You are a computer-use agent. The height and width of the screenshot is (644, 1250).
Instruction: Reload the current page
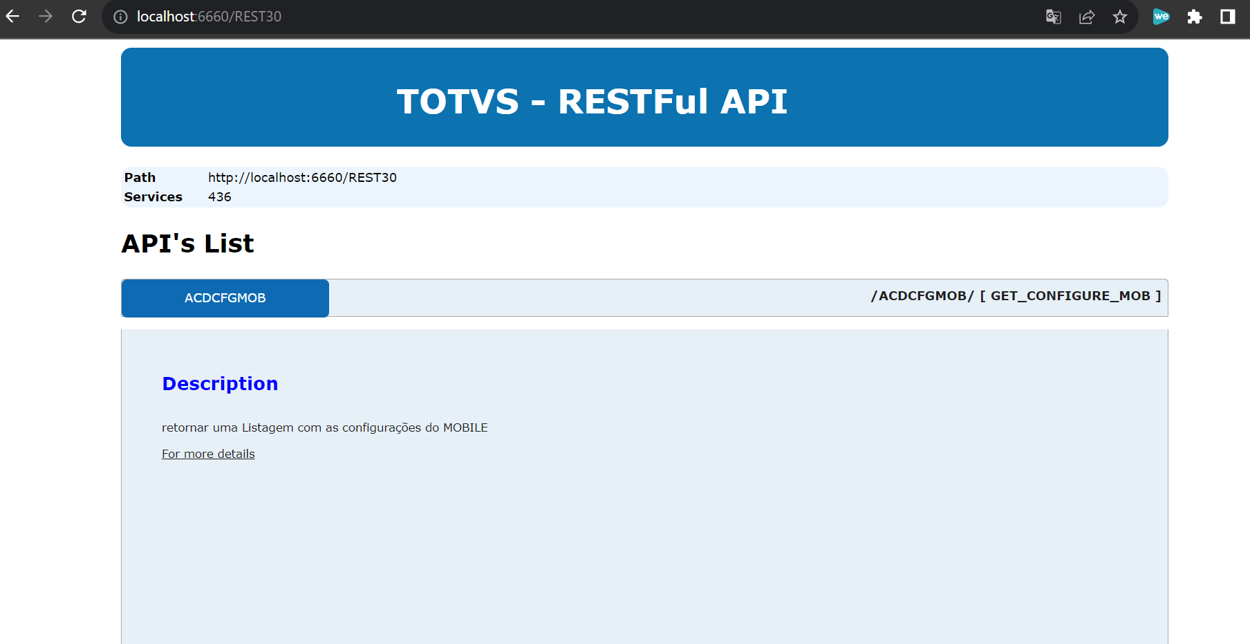point(79,17)
